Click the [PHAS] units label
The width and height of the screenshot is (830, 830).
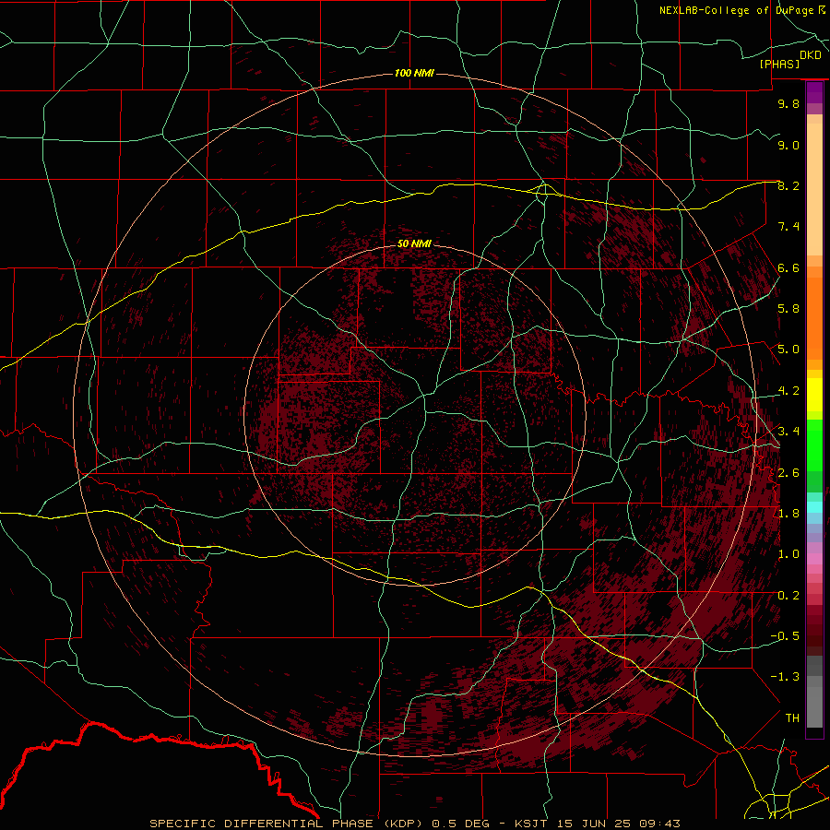[x=779, y=64]
